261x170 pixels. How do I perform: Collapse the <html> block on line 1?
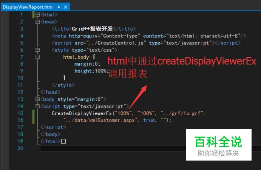[x=37, y=15]
